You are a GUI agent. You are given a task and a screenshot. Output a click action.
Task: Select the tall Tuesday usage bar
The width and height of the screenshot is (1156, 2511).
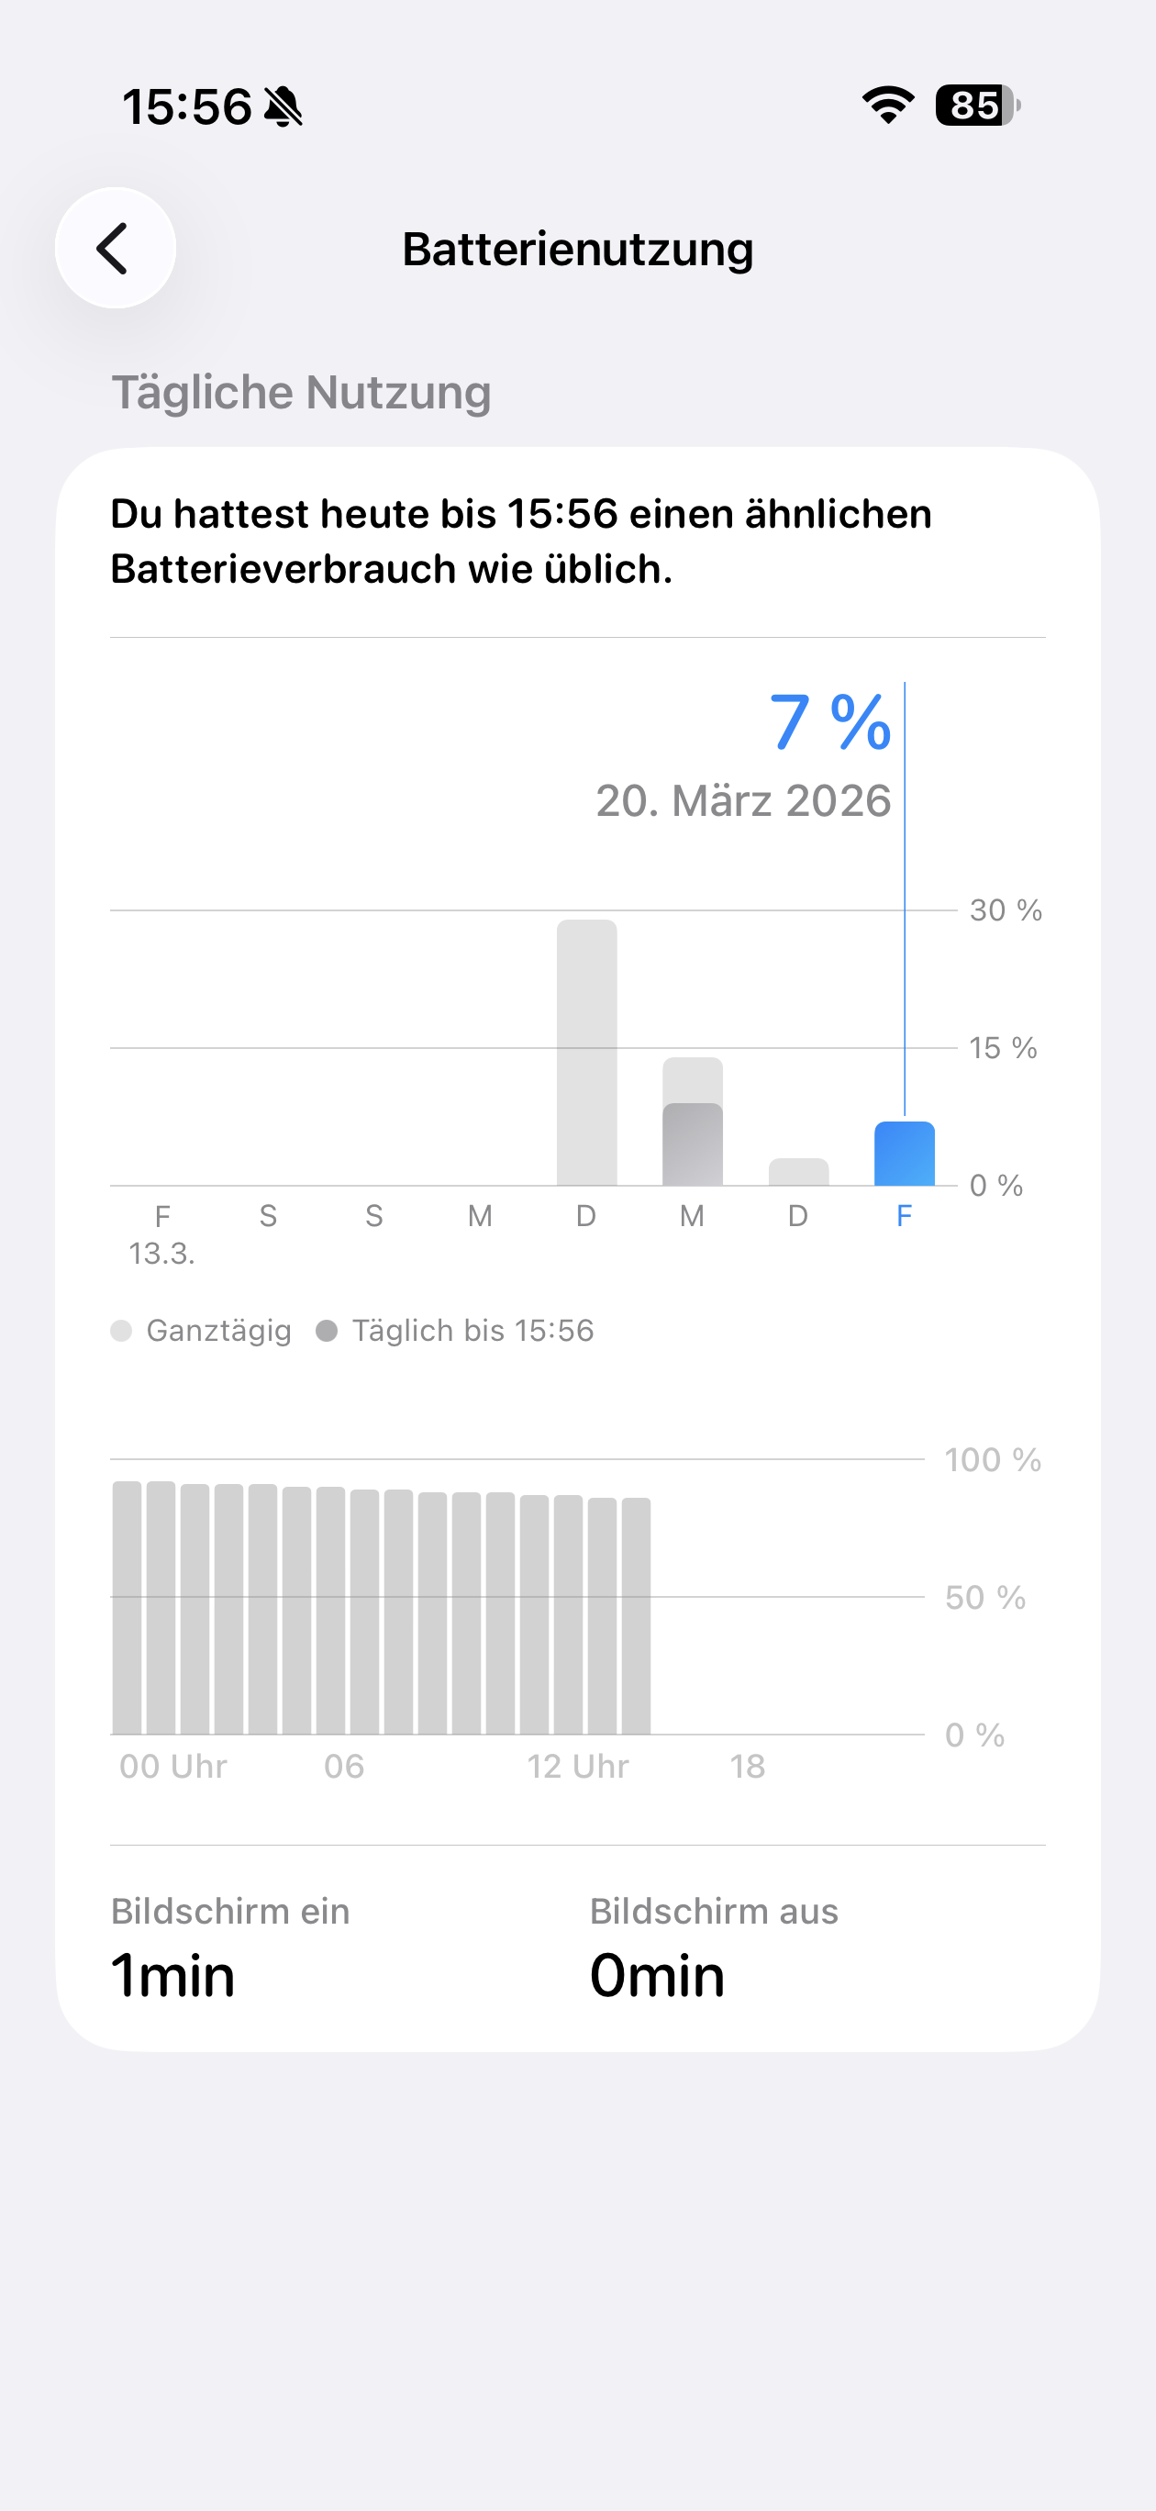click(585, 1053)
